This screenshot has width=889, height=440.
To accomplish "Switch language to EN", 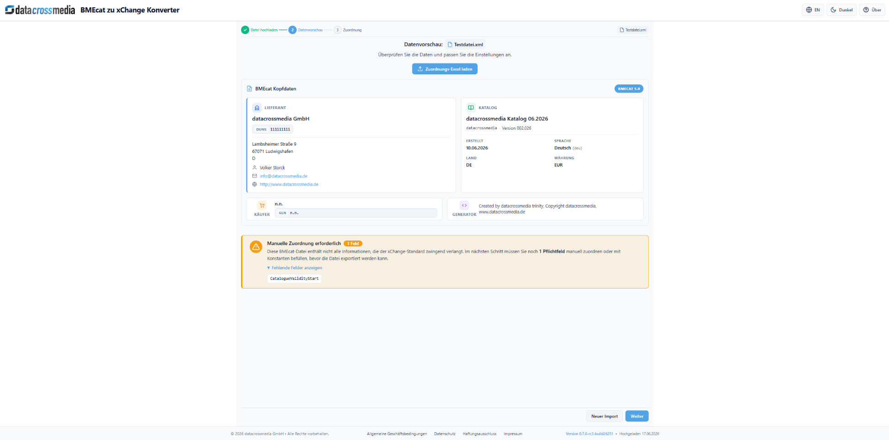I will (x=813, y=10).
